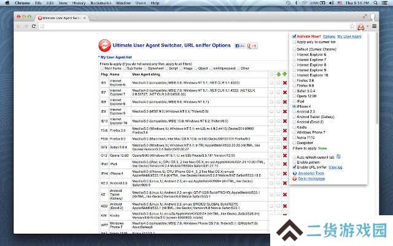The image size is (393, 246).
Task: Open the History menu
Action: 79,3
